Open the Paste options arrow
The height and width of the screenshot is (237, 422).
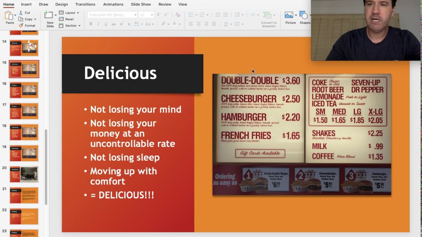(15, 15)
